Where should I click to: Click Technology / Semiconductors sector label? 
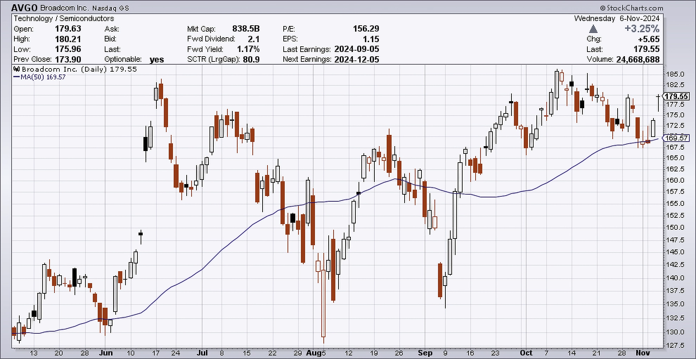tap(64, 18)
